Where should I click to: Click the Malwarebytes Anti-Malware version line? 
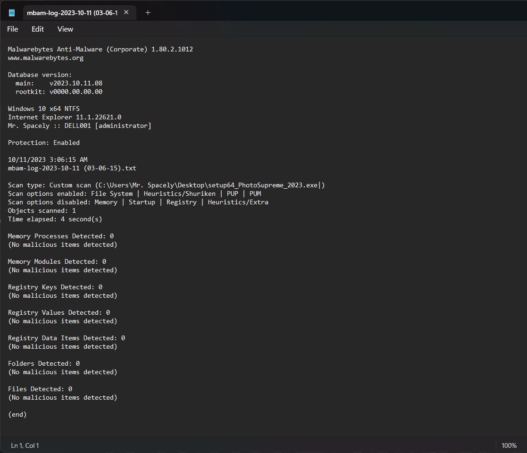tap(100, 50)
